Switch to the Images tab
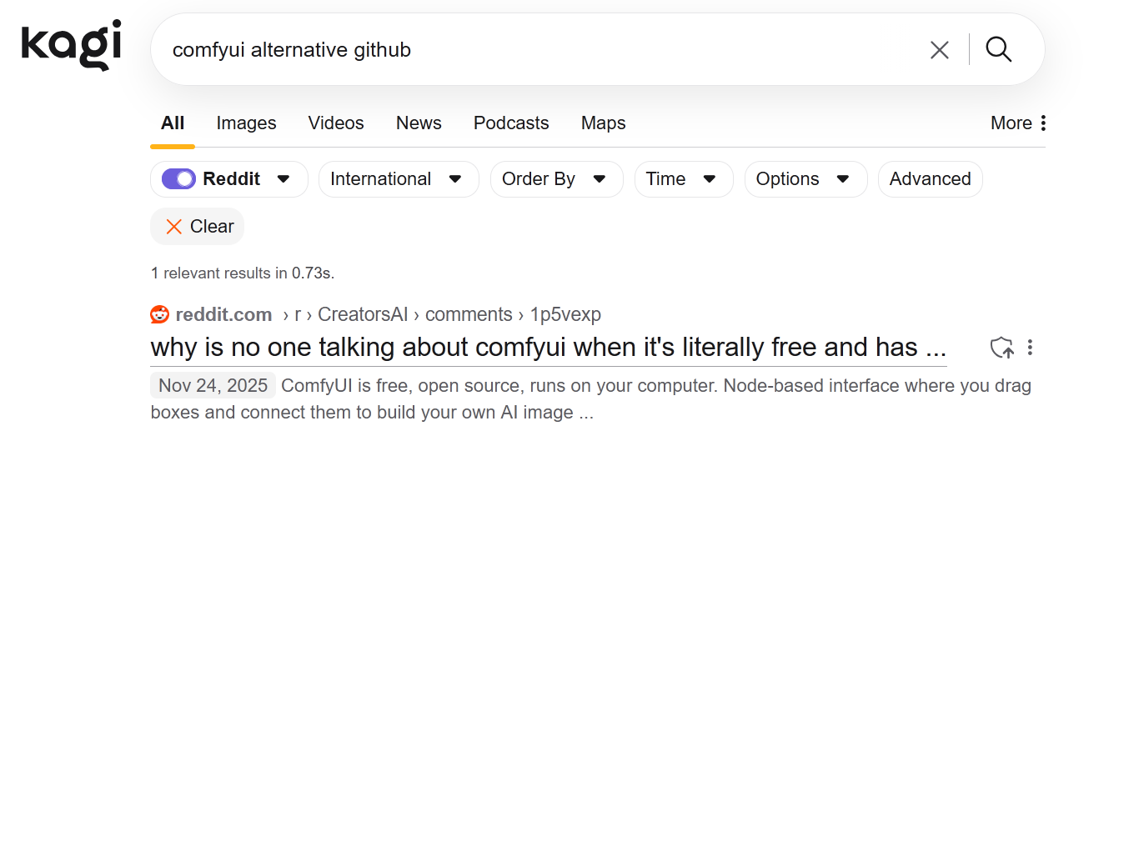This screenshot has height=857, width=1124. [246, 123]
